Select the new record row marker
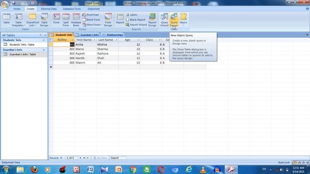Viewport: 310px width, 174px height. (x=51, y=67)
